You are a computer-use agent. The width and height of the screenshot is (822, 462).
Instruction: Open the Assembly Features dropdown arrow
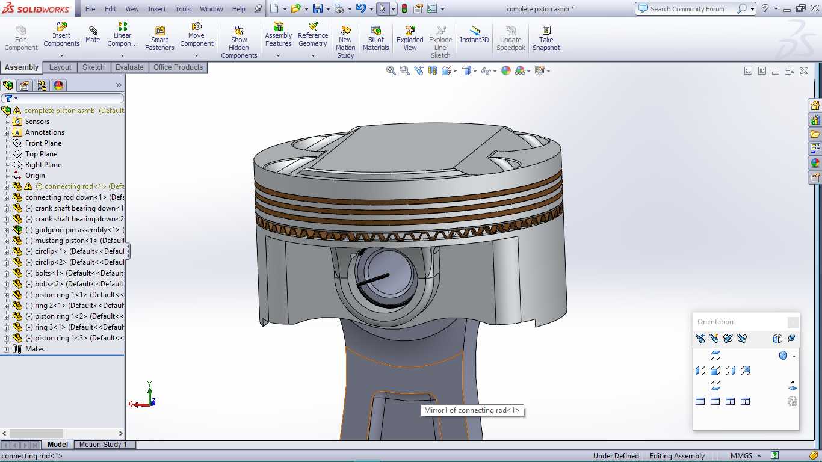click(x=278, y=55)
